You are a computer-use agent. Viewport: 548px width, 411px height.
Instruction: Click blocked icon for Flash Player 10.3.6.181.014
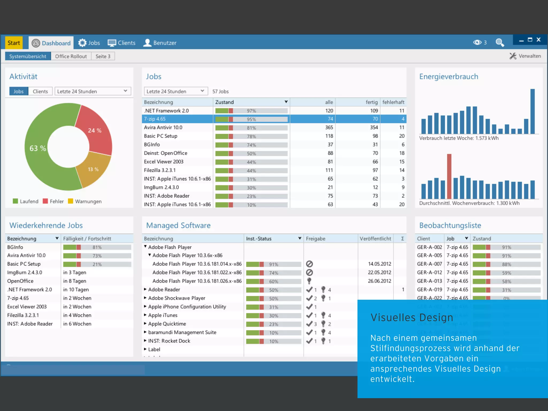click(x=309, y=264)
